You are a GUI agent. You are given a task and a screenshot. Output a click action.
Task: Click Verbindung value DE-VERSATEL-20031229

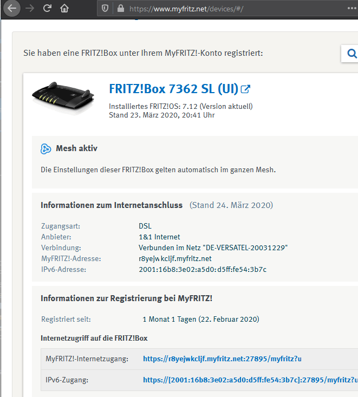click(213, 248)
